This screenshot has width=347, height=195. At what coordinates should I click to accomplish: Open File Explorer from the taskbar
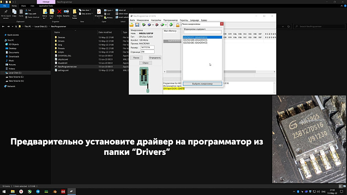(12, 192)
